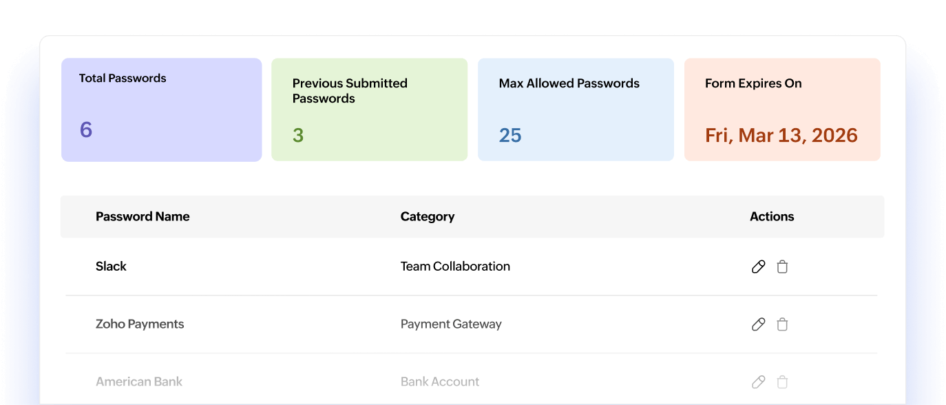This screenshot has width=946, height=405.
Task: Click the Password Name column header
Action: 143,216
